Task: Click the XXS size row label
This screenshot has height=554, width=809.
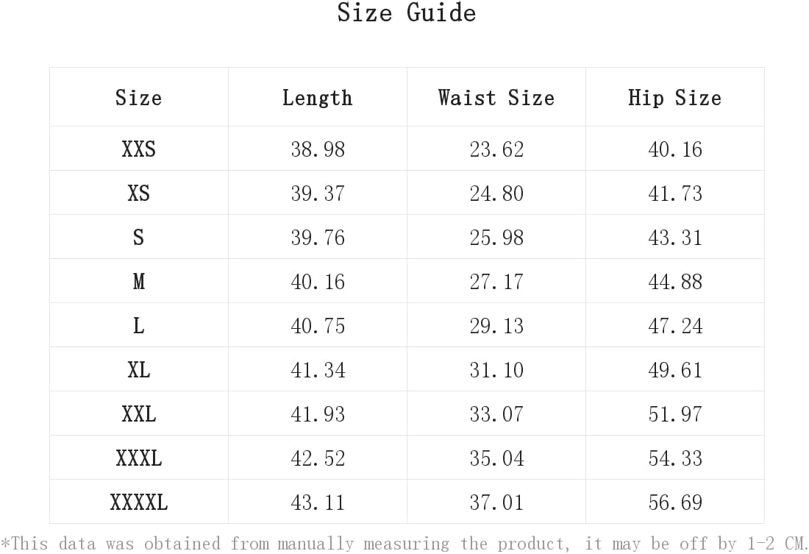Action: pos(138,149)
